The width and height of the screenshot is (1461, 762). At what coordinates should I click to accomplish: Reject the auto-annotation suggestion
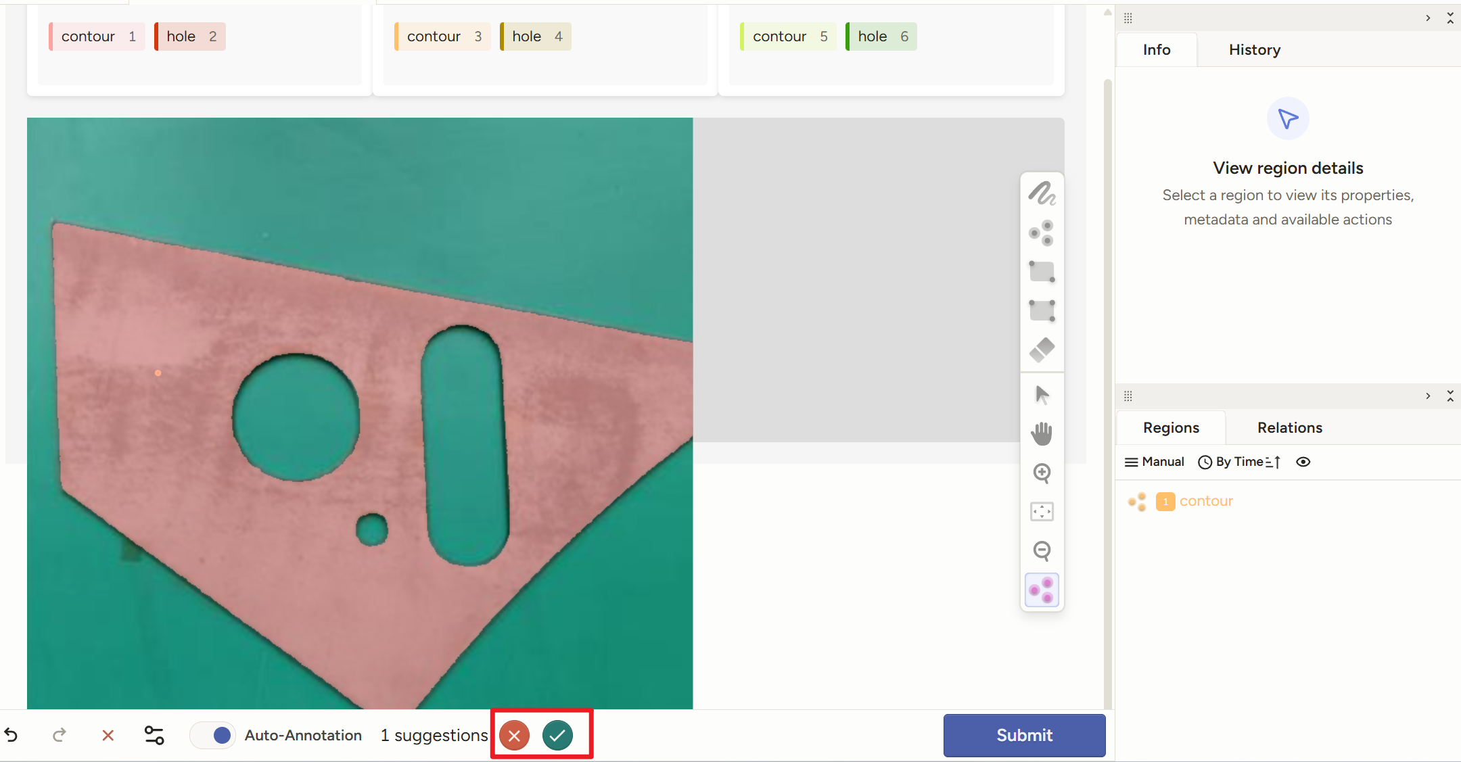tap(514, 735)
